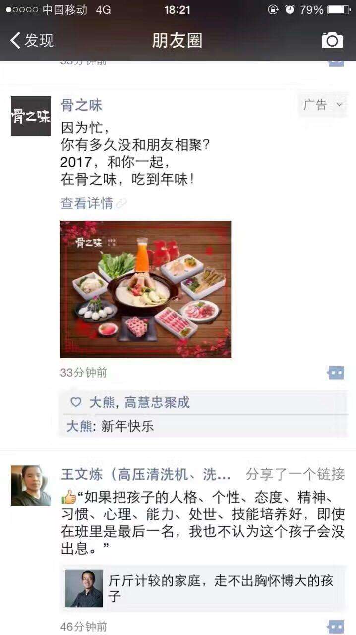This screenshot has width=356, height=635.
Task: Open the hotpot advertisement image
Action: point(146,289)
